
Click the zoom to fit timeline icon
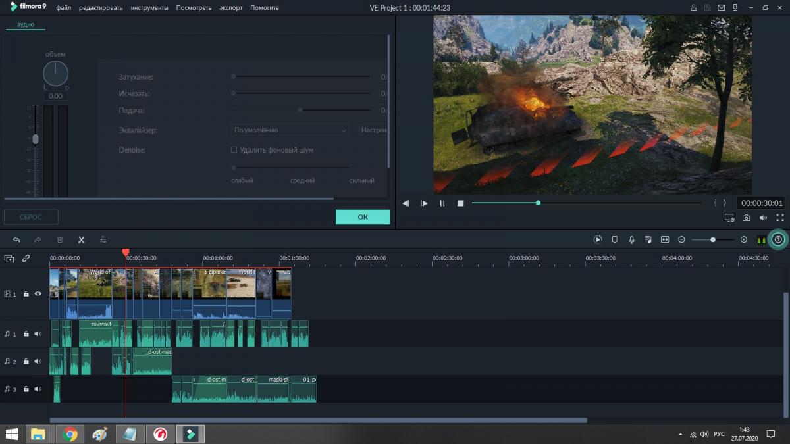665,240
